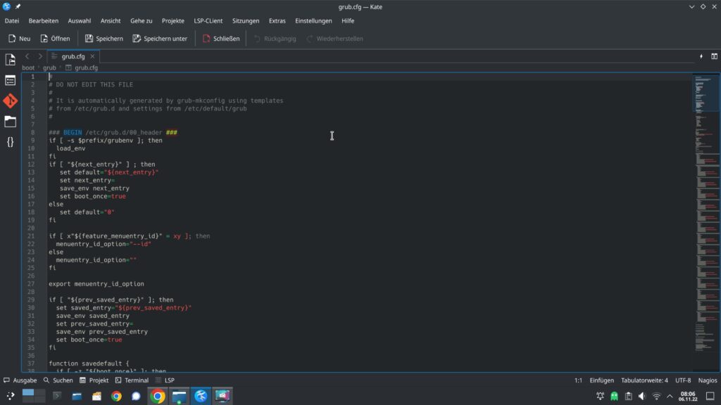Launch the terminal from the taskbar
Image resolution: width=721 pixels, height=405 pixels.
[x=57, y=396]
